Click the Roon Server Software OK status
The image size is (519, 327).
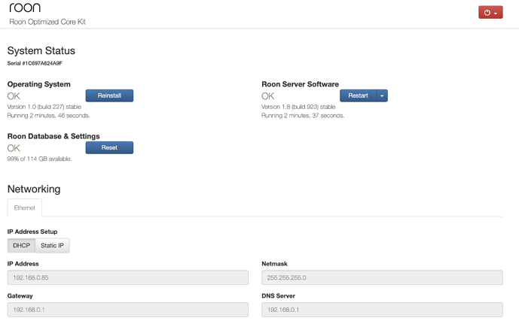coord(267,96)
